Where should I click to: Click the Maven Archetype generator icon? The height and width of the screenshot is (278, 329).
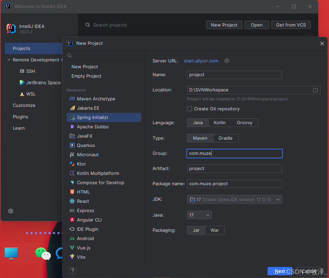(72, 99)
